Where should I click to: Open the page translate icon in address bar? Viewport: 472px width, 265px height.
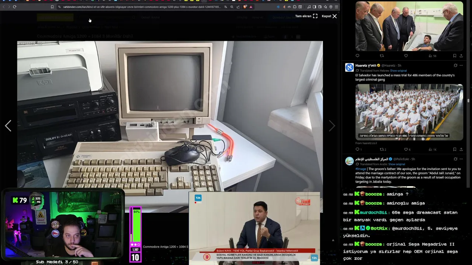tap(226, 7)
